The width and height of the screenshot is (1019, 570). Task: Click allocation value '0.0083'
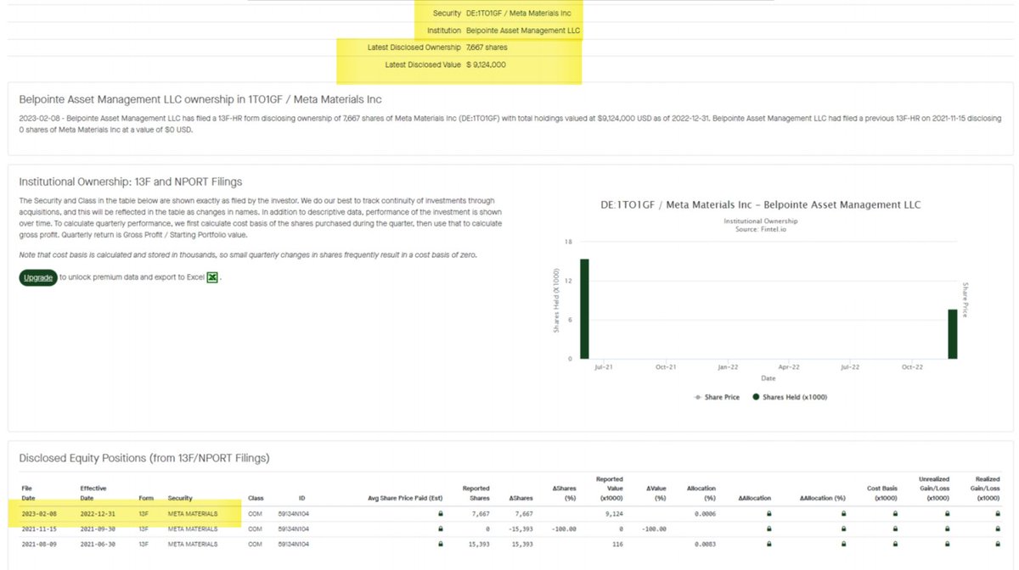[x=705, y=545]
